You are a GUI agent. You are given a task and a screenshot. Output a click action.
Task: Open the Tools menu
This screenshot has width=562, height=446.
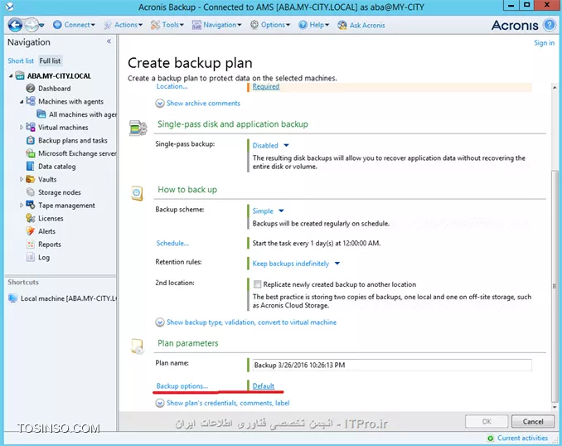click(167, 25)
